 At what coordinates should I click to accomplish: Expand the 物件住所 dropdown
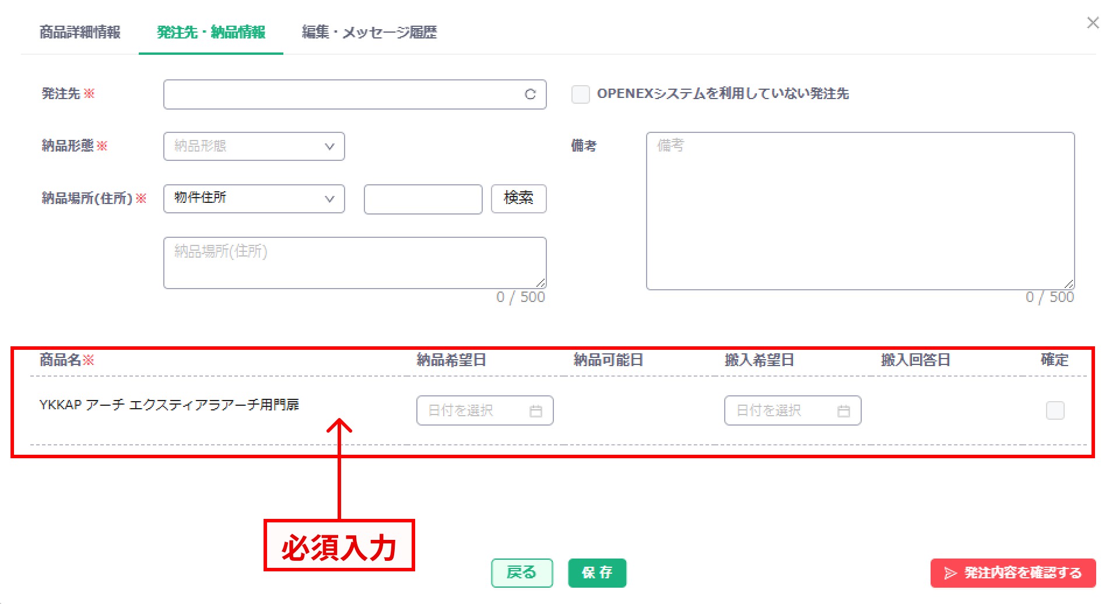click(x=254, y=199)
